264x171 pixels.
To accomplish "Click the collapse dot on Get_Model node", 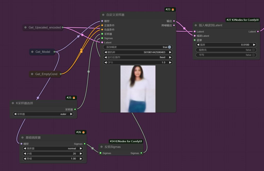I will pyautogui.click(x=32, y=52).
